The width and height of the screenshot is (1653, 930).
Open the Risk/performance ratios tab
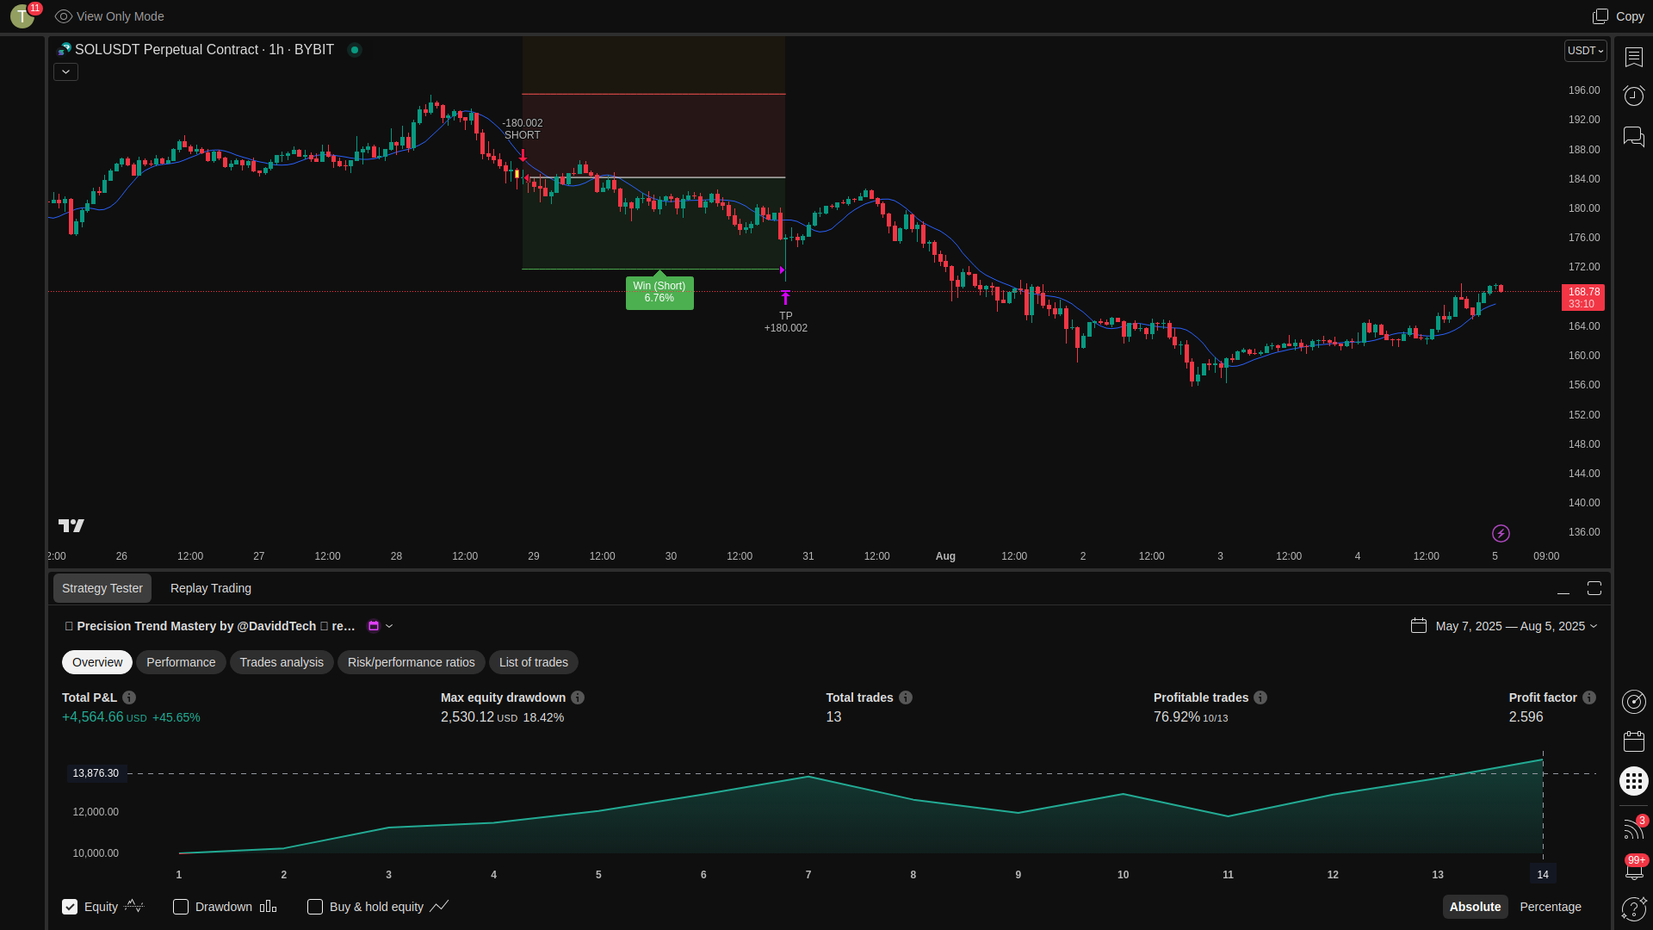(x=412, y=662)
